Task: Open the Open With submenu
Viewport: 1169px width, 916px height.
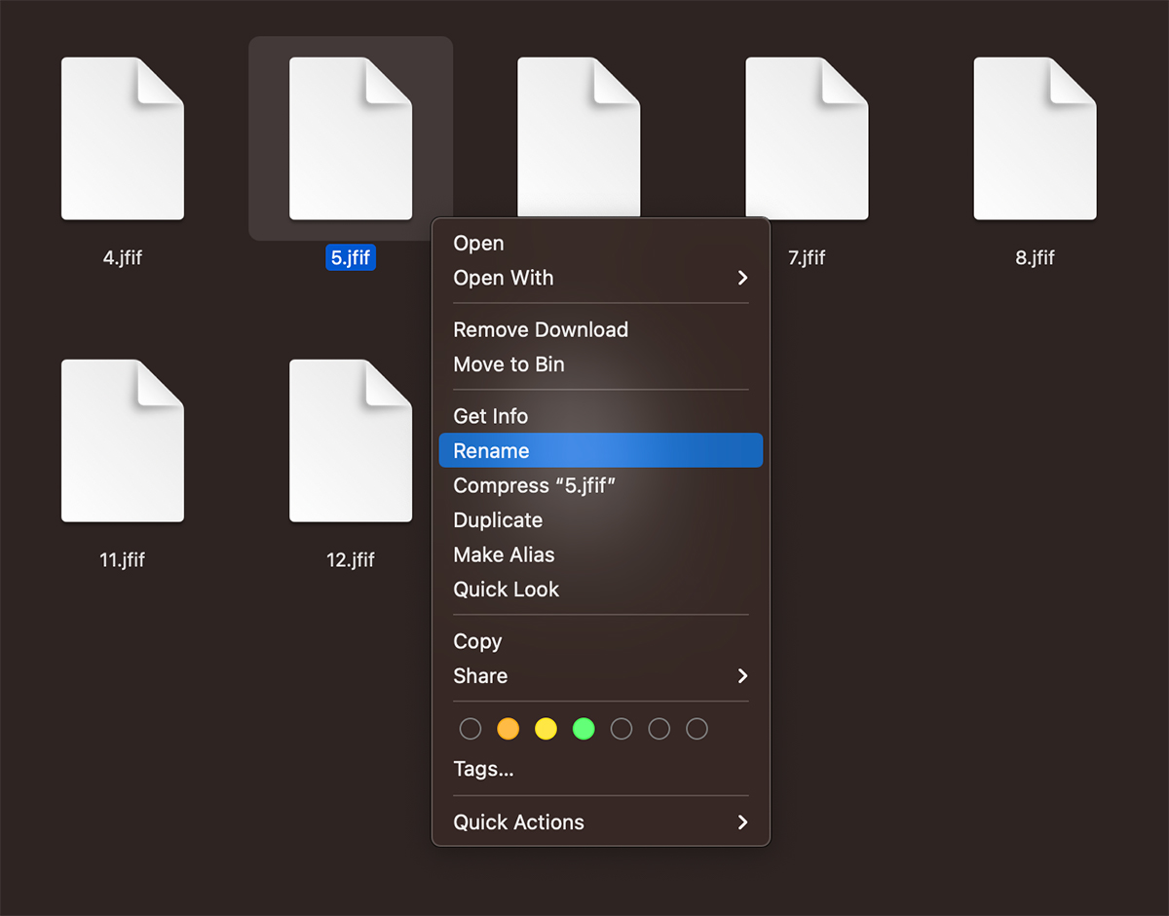Action: pyautogui.click(x=601, y=279)
